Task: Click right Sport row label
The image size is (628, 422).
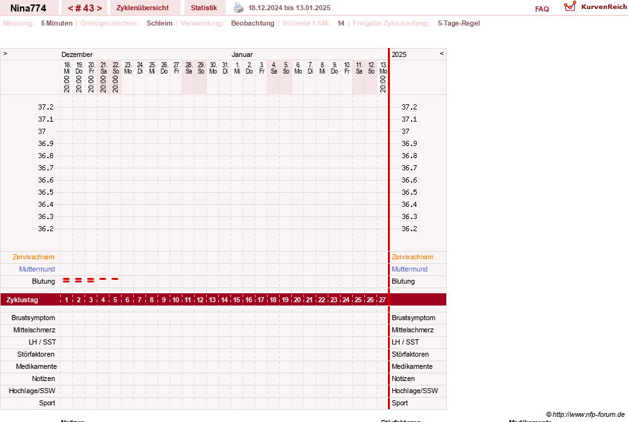Action: click(399, 403)
